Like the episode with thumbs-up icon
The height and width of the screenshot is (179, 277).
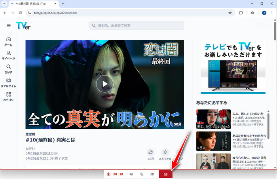pyautogui.click(x=150, y=152)
